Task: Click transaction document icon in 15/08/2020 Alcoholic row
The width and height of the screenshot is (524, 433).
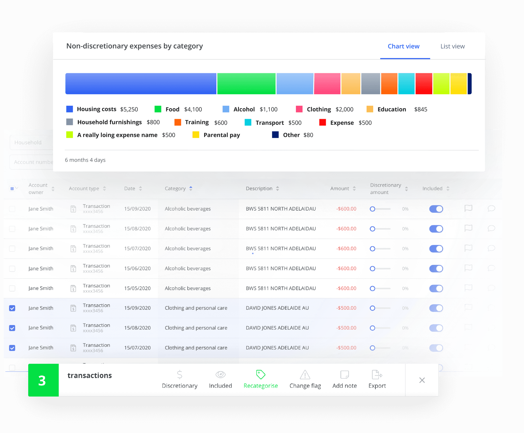Action: point(73,229)
